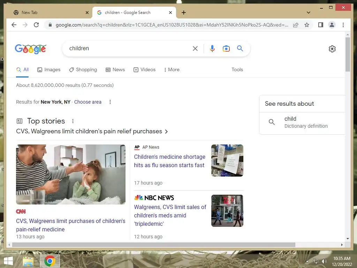Viewport: 357px width, 268px height.
Task: Close the children Google Search tab
Action: pos(170,13)
